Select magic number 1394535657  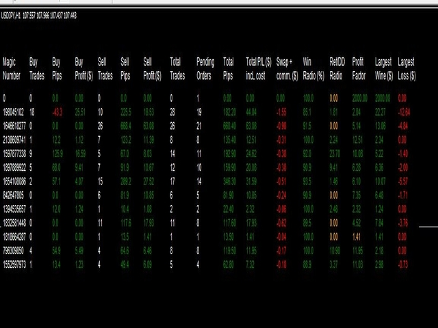[x=14, y=209]
